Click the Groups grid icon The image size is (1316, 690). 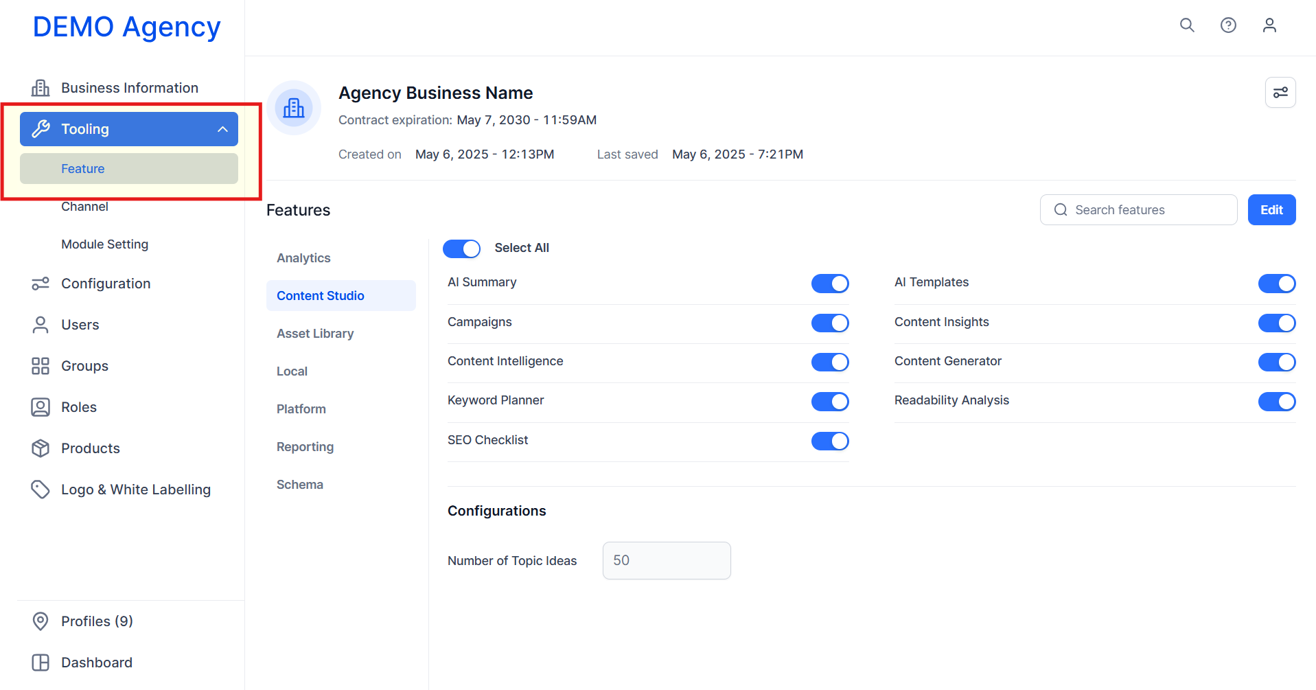click(x=41, y=366)
